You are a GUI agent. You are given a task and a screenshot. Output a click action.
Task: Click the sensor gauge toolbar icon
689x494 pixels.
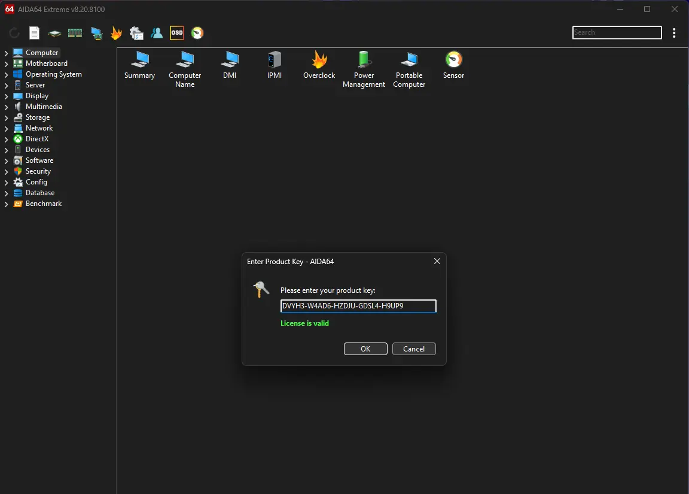click(x=197, y=33)
